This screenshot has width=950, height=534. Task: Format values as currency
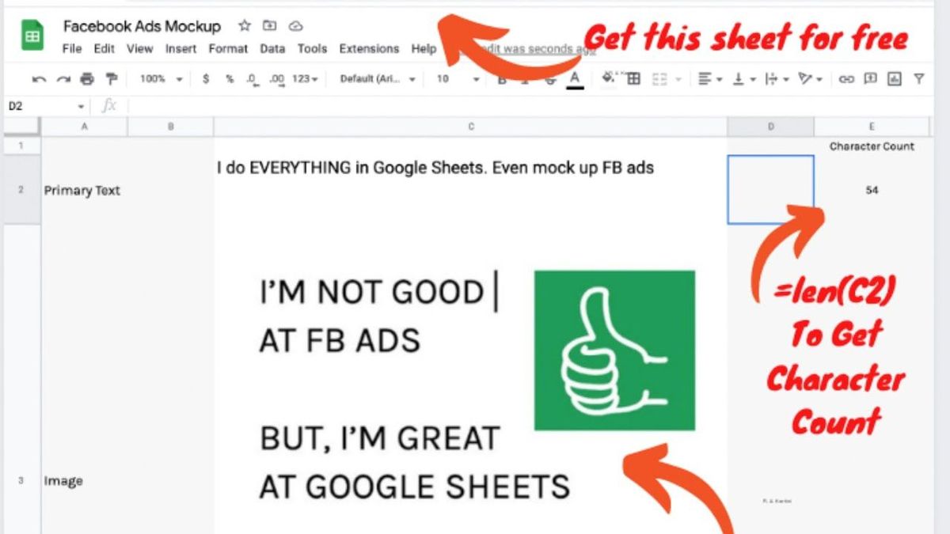206,79
